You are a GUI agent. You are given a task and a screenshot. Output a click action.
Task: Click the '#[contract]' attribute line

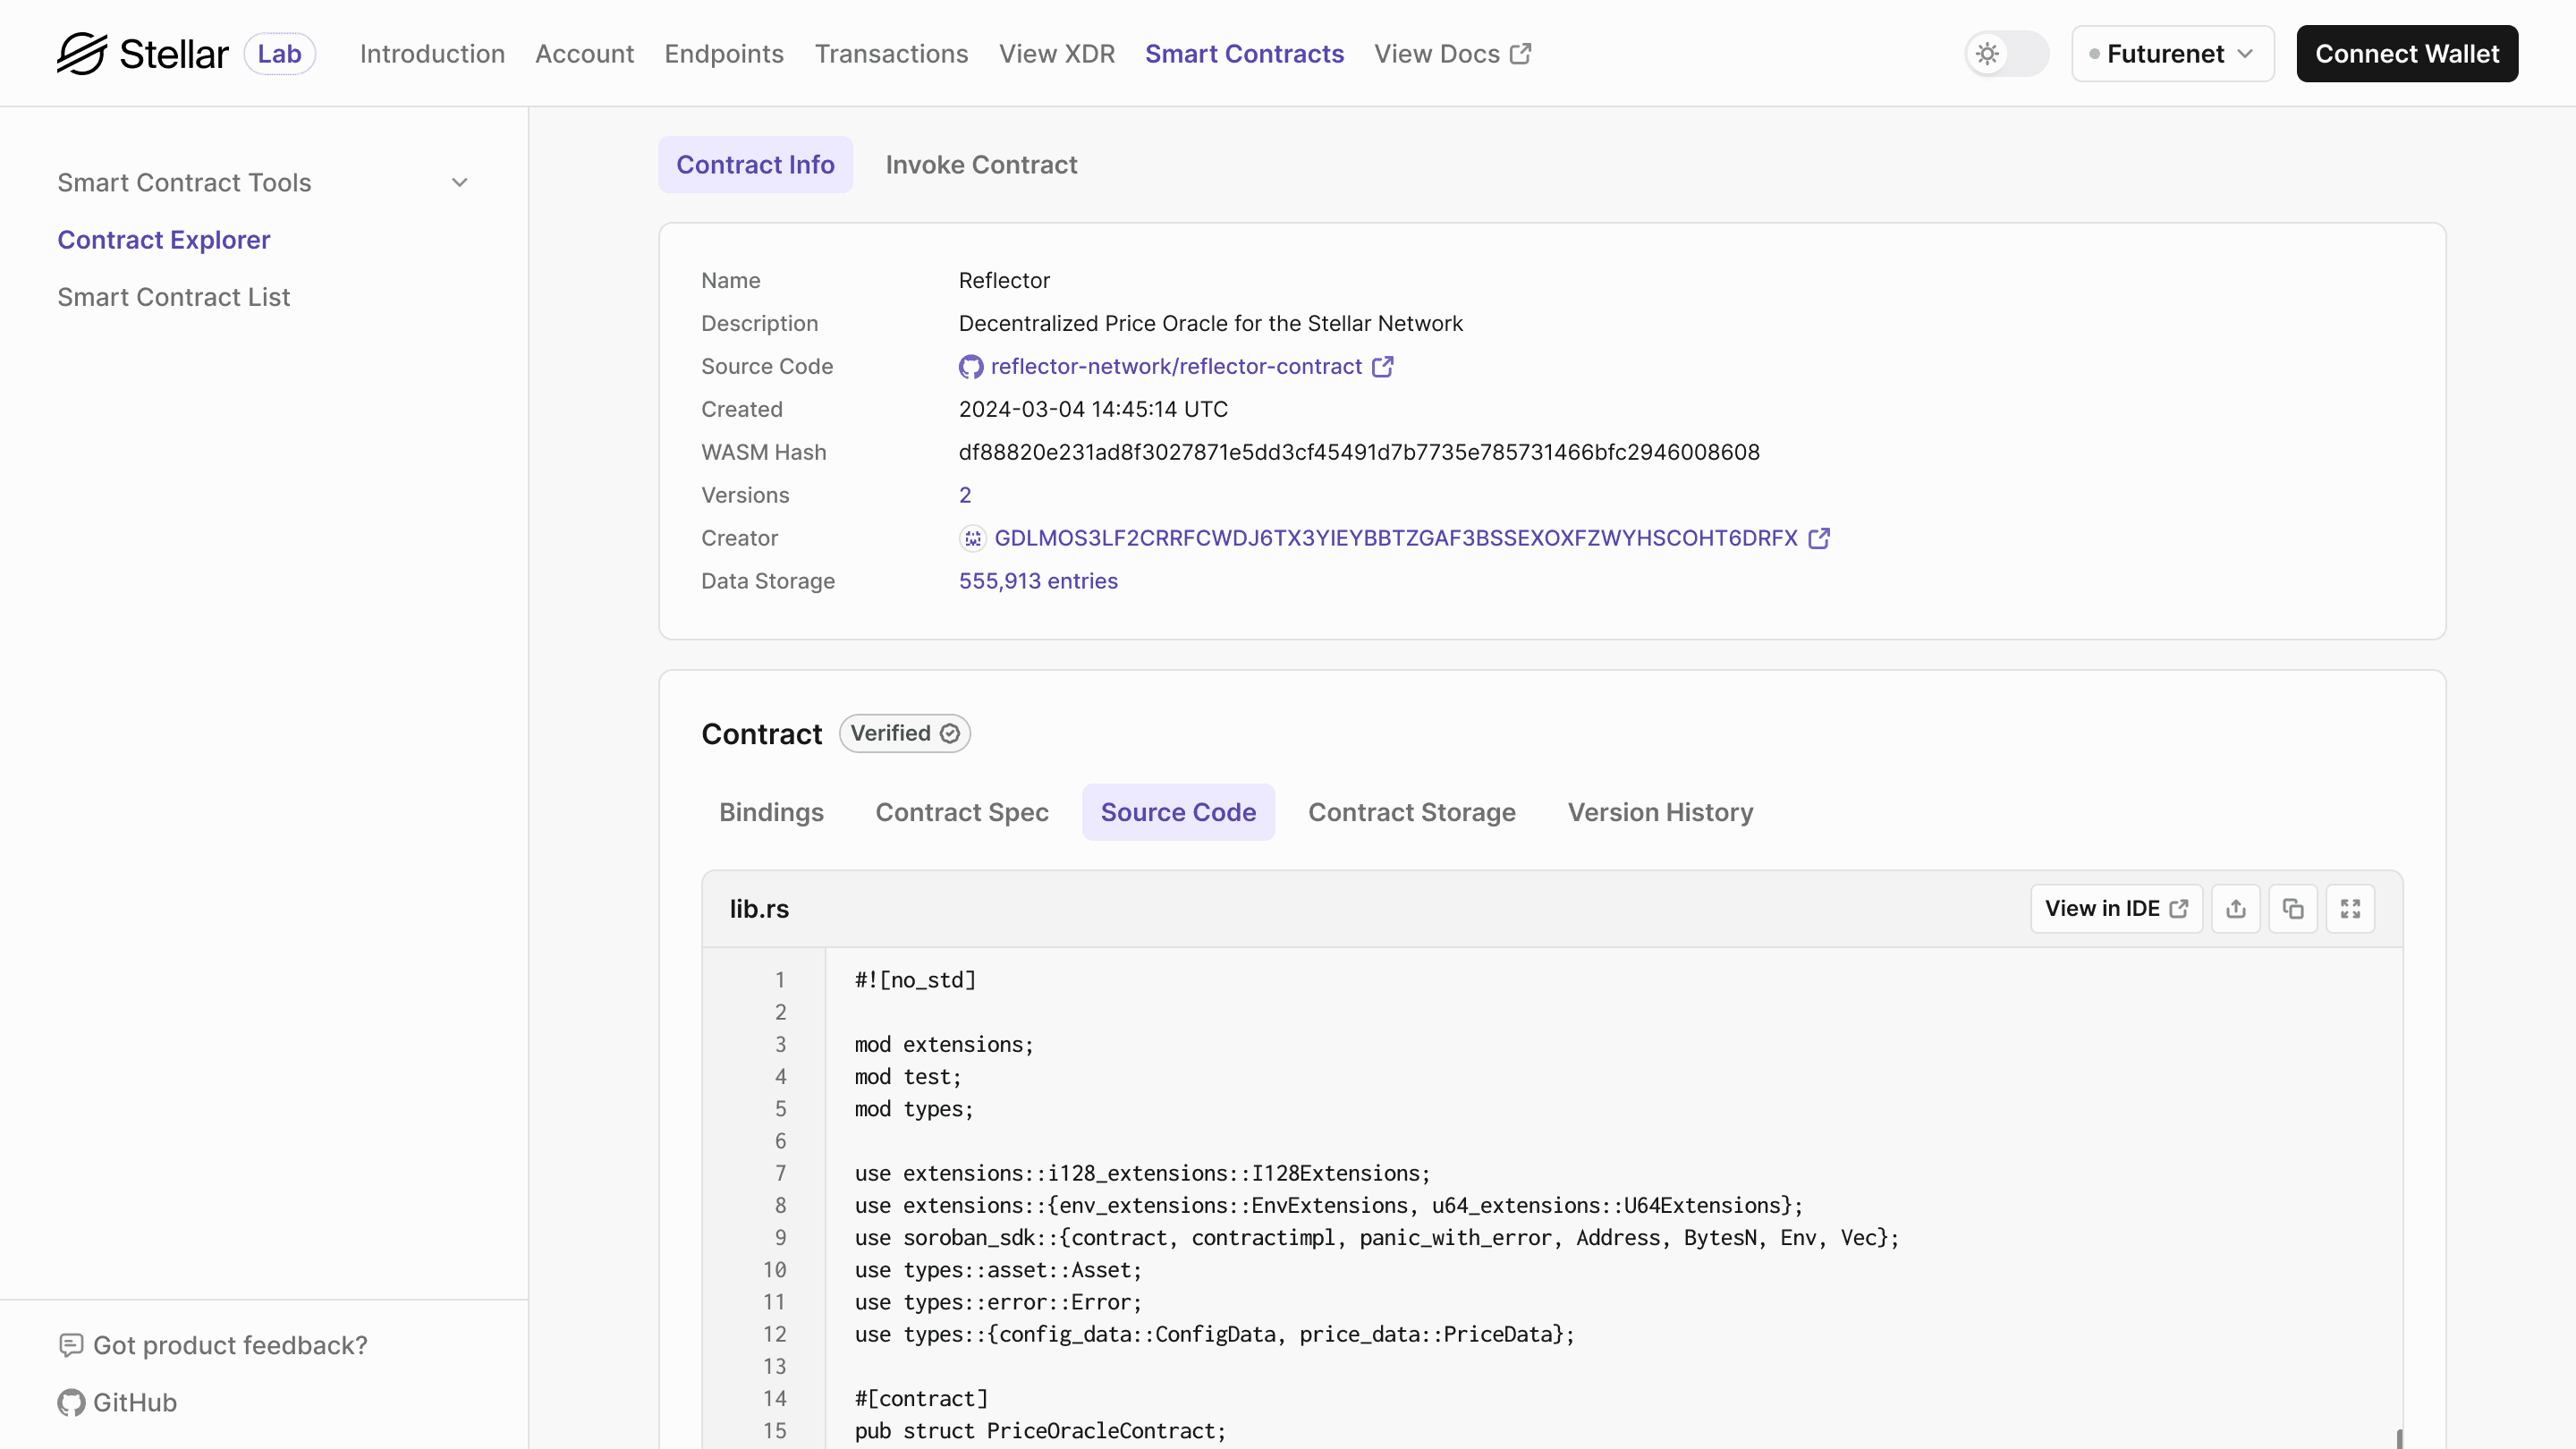click(x=921, y=1399)
